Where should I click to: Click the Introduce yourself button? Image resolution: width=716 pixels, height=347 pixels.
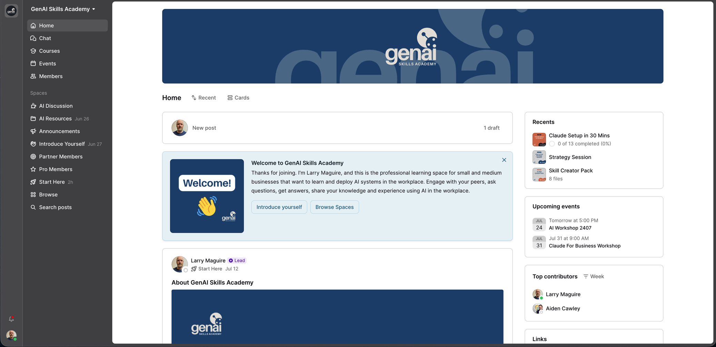pos(279,207)
